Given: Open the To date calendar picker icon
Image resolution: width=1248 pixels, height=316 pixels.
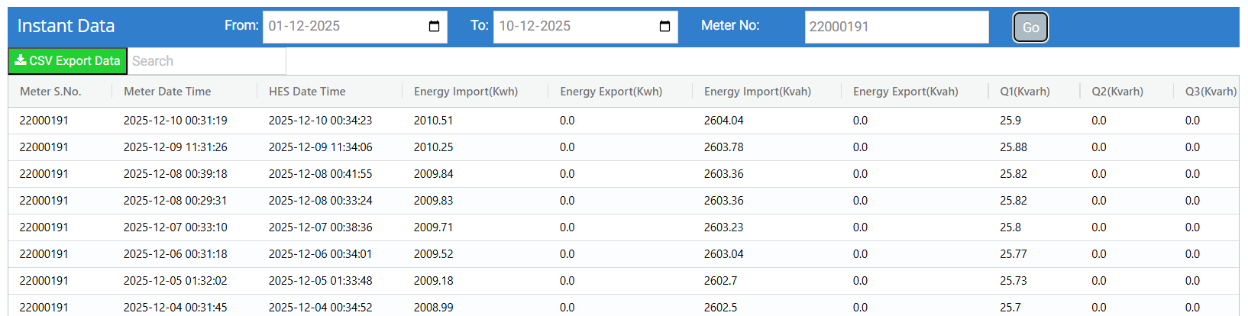Looking at the screenshot, I should [x=664, y=27].
